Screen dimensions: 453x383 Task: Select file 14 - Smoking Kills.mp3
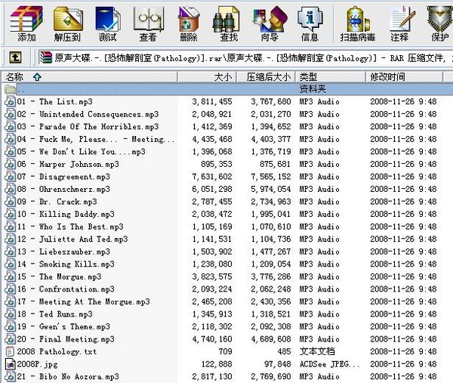tap(66, 264)
